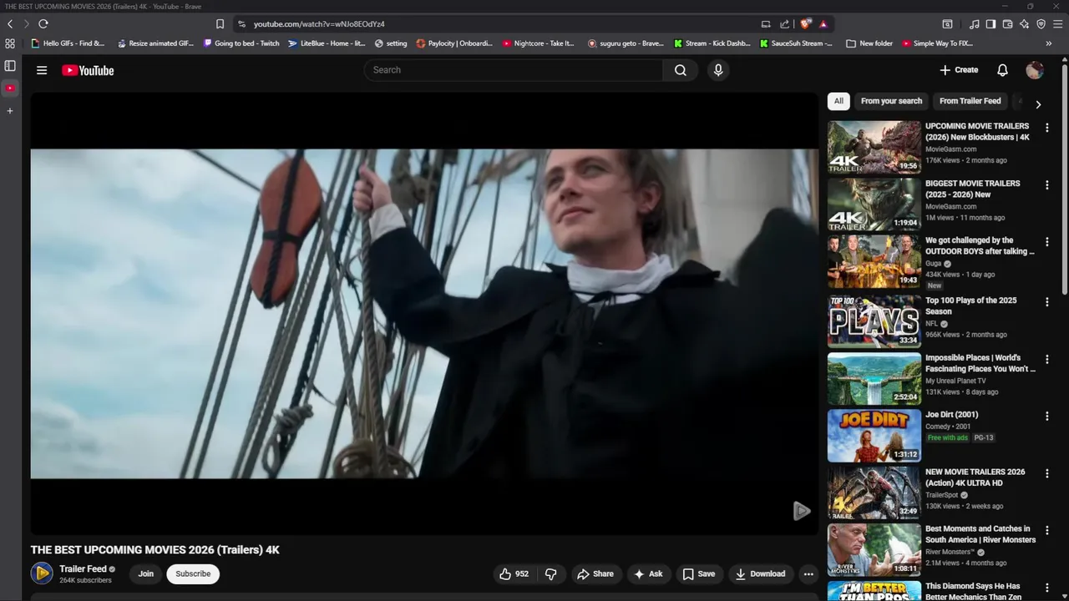Install app using address bar screen icon
The height and width of the screenshot is (601, 1069).
click(x=766, y=24)
